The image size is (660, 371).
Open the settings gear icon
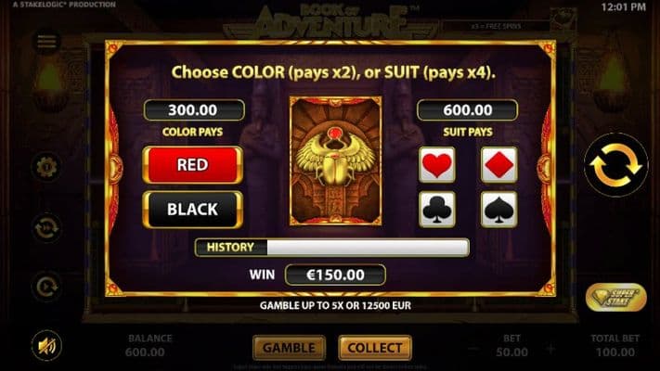[x=46, y=167]
